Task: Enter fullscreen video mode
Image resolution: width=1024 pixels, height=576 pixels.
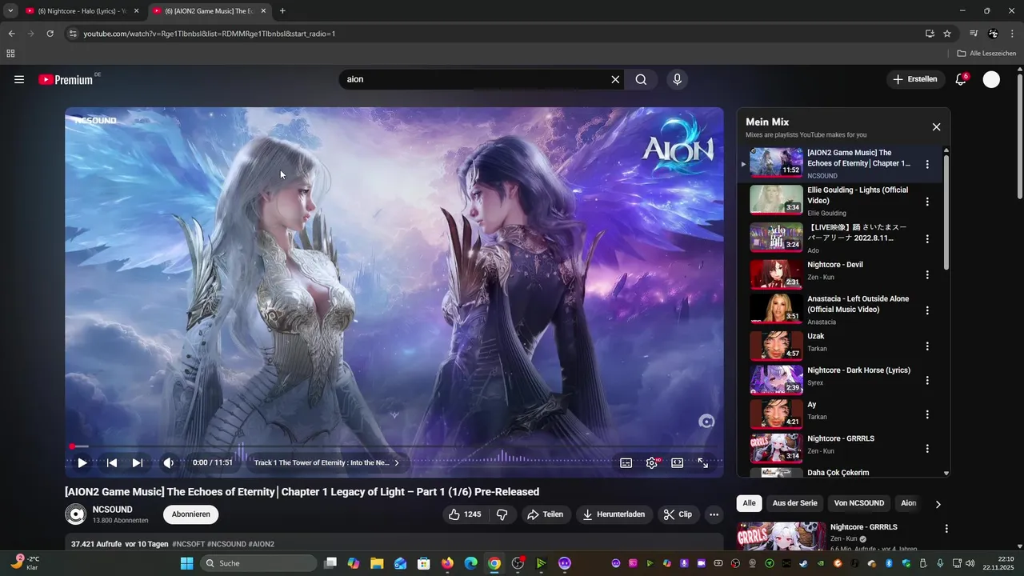Action: [x=702, y=462]
